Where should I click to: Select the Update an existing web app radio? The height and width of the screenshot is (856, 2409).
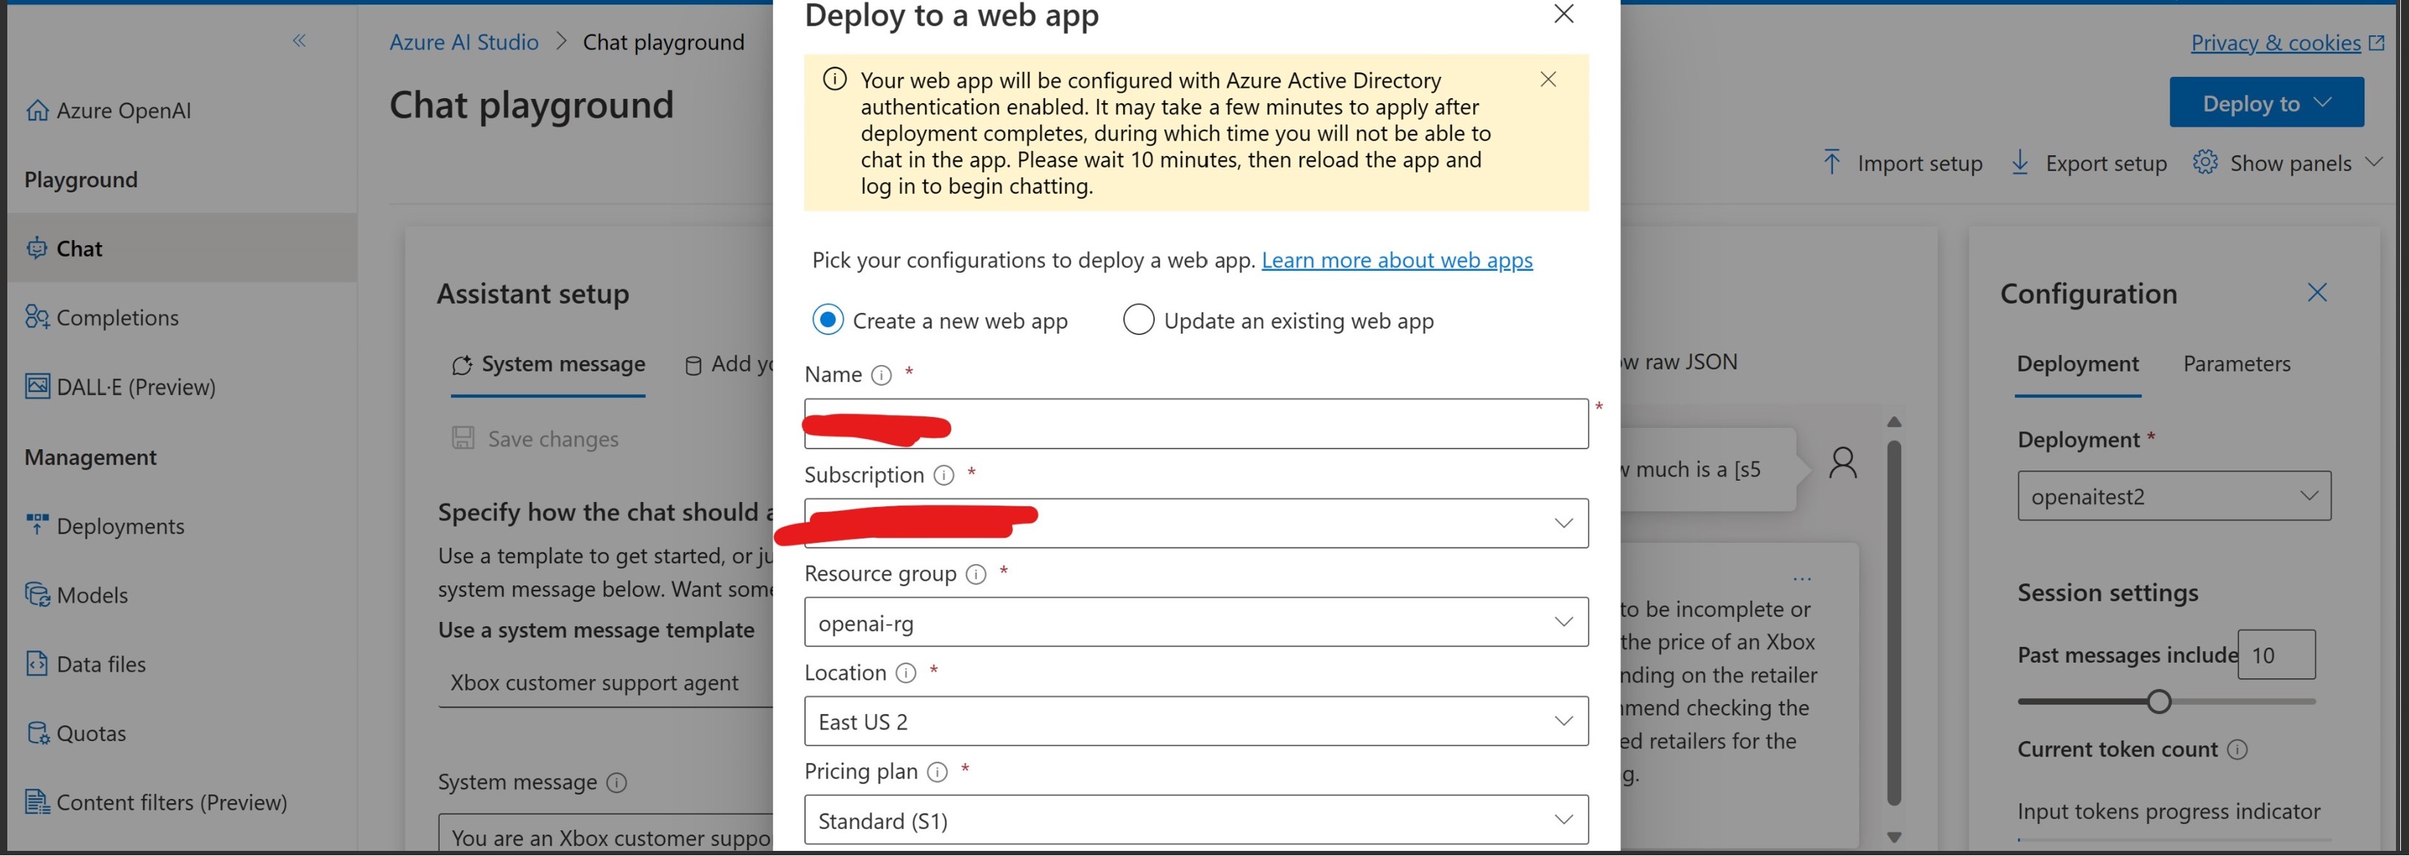(x=1138, y=320)
